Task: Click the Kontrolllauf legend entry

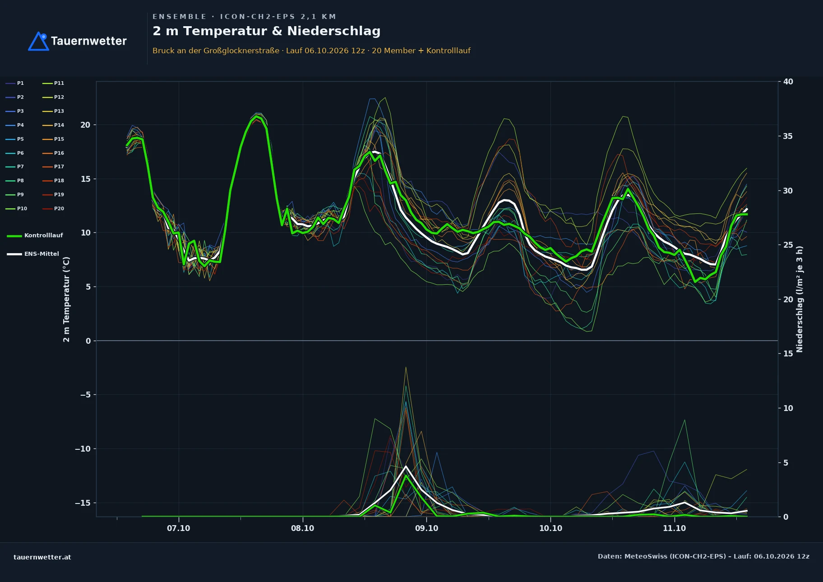Action: tap(35, 236)
